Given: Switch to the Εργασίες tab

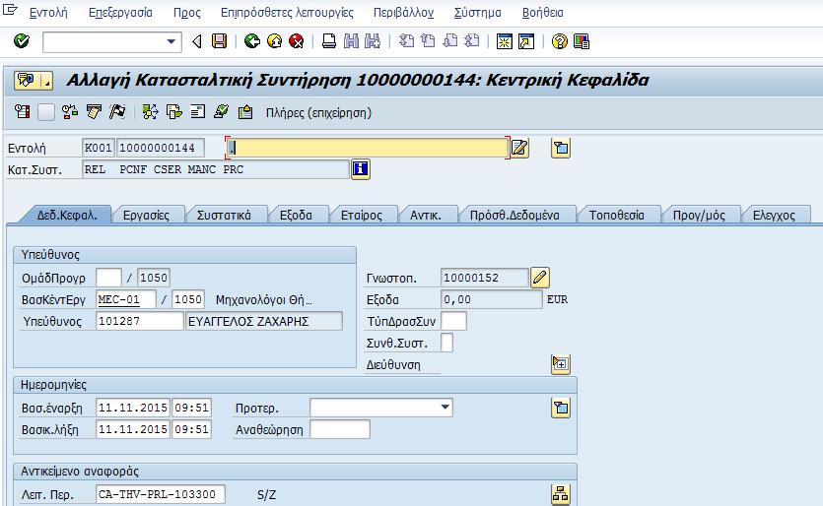Looking at the screenshot, I should point(146,215).
